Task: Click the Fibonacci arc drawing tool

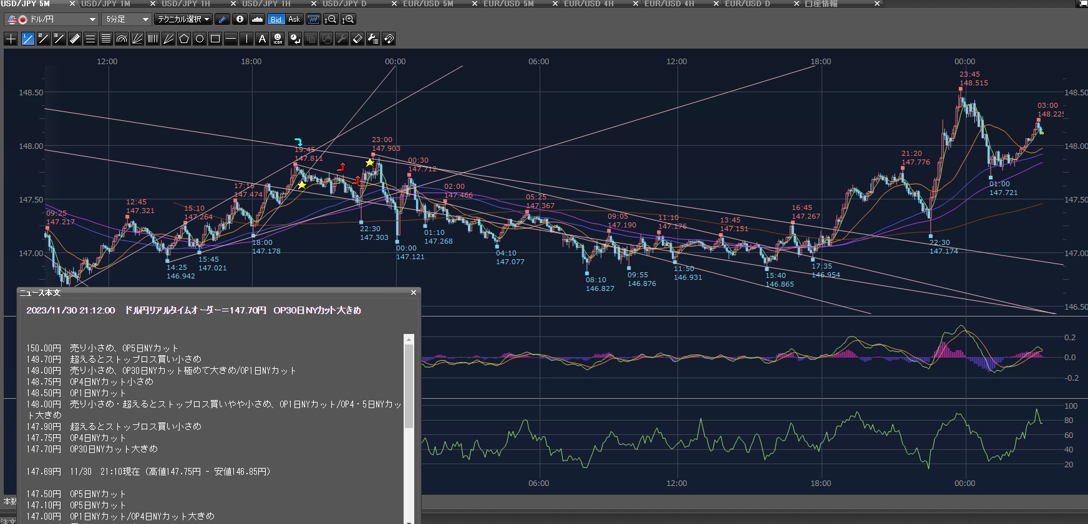Action: tap(122, 39)
